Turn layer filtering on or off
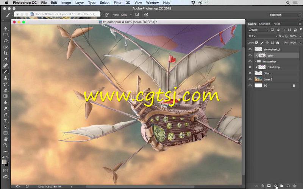The height and width of the screenshot is (189, 303). tap(301, 29)
